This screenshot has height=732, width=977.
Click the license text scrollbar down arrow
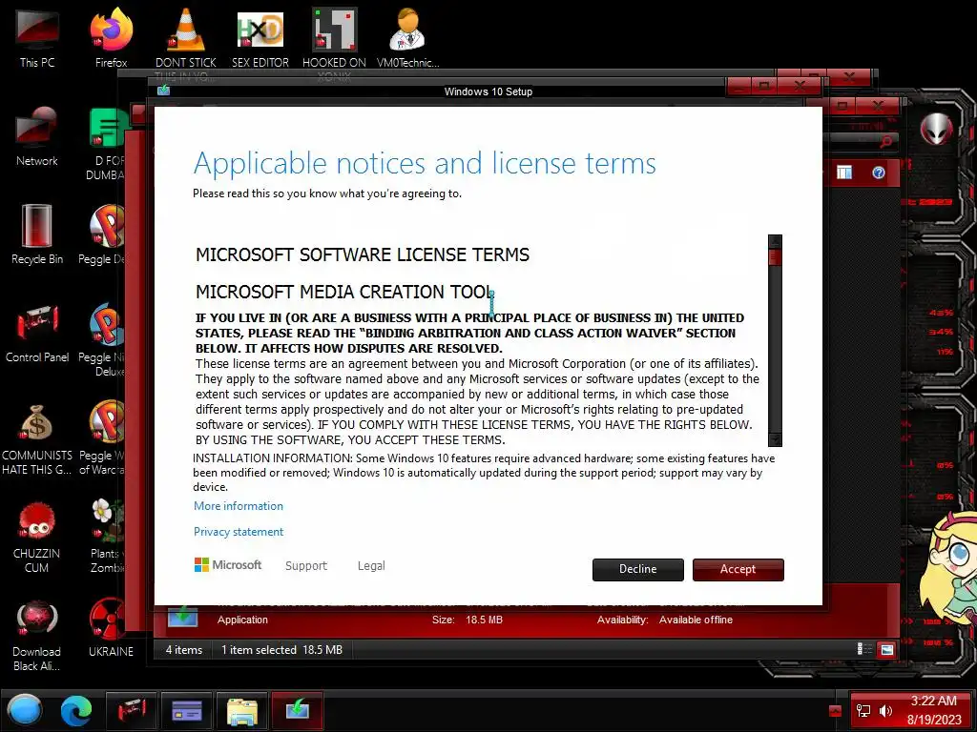pyautogui.click(x=775, y=440)
